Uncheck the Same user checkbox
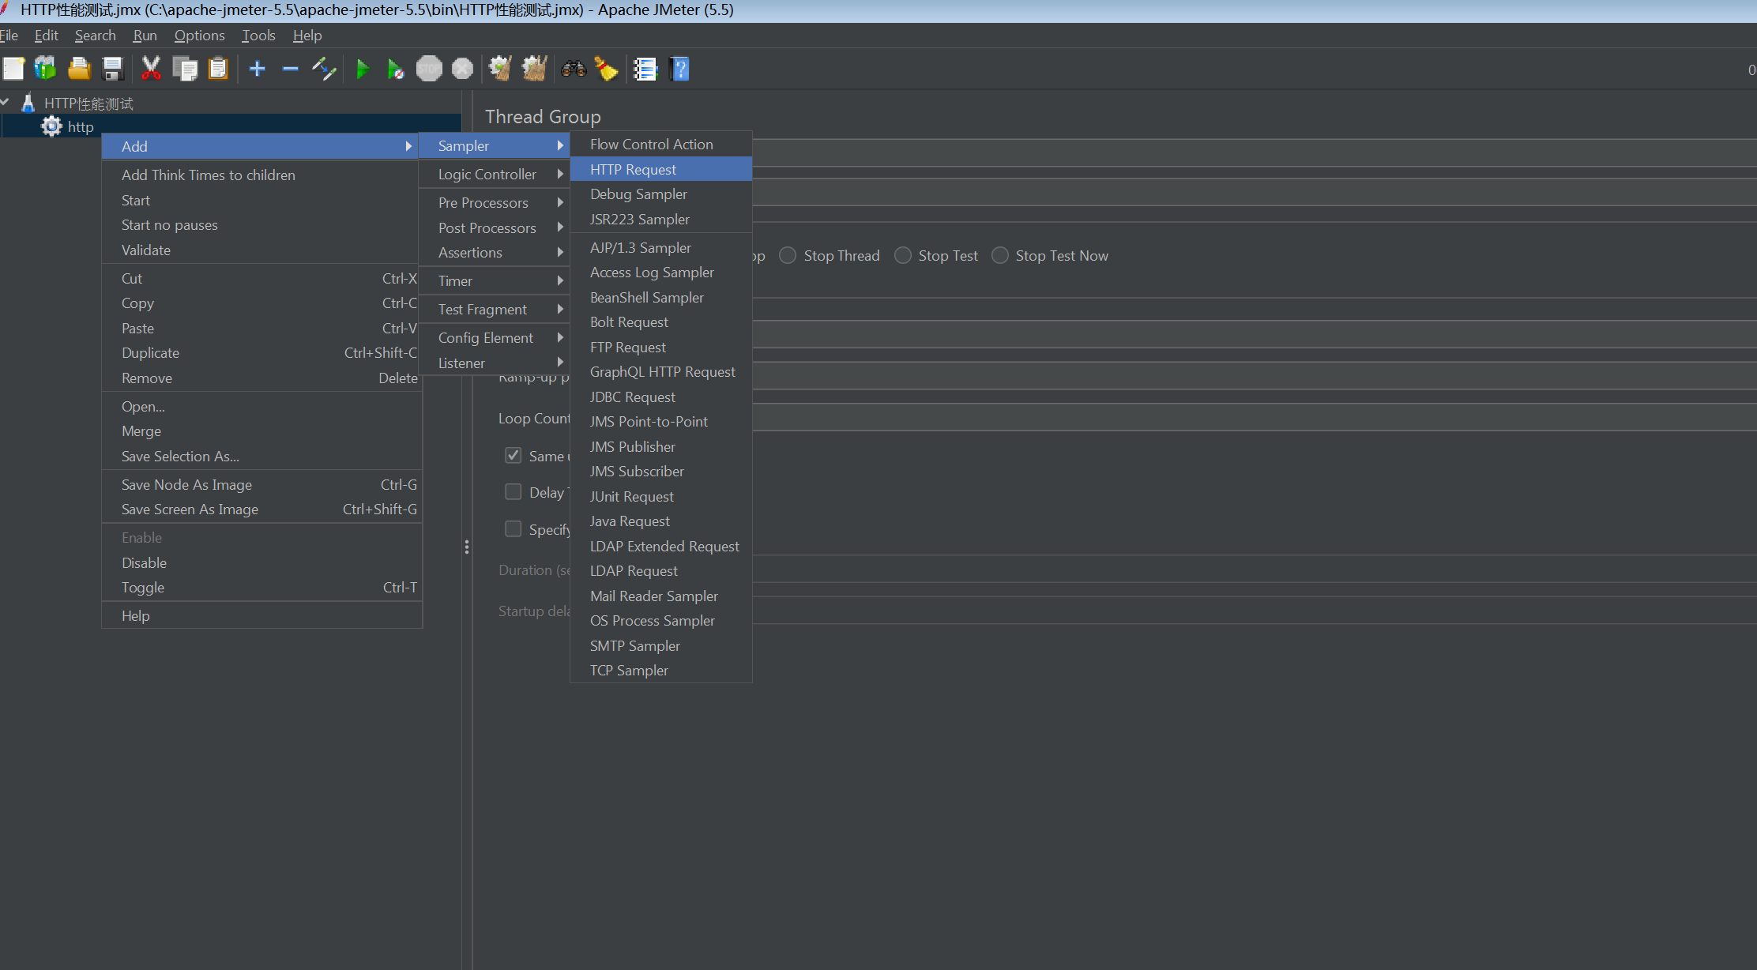 pos(514,455)
